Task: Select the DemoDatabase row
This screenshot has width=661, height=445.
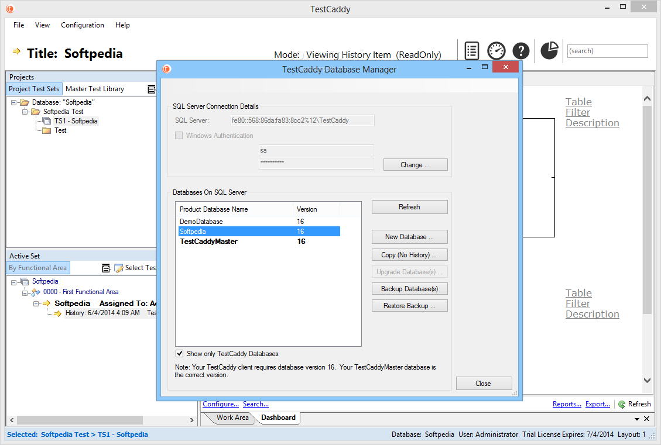Action: [259, 222]
